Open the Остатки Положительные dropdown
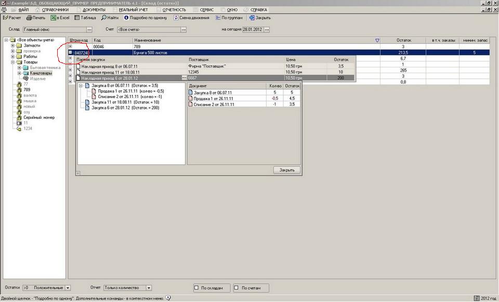 click(x=68, y=287)
